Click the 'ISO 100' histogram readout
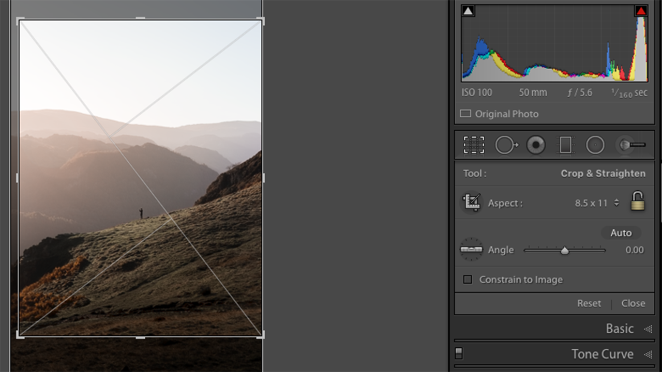This screenshot has height=372, width=662. coord(477,92)
